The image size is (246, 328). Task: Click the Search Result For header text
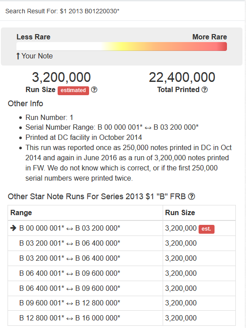click(x=62, y=11)
